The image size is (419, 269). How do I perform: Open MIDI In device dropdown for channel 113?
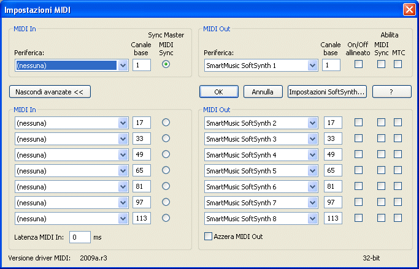click(72, 219)
